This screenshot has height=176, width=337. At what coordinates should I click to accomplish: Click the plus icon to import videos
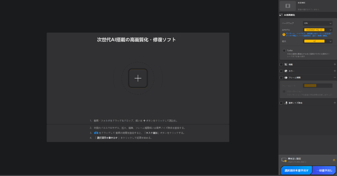(x=138, y=78)
